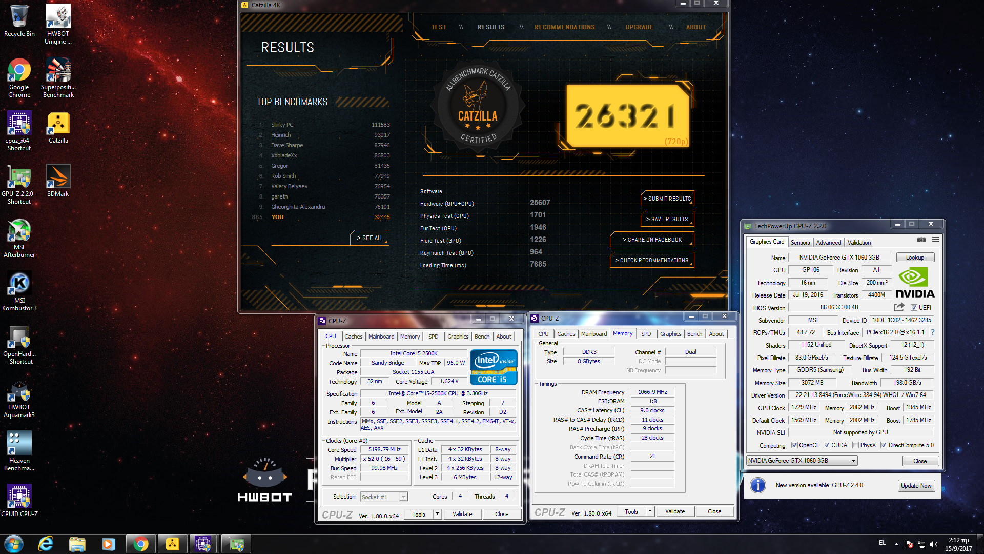Expand Tools dropdown arrow in left CPU-Z
This screenshot has width=984, height=554.
tap(437, 514)
